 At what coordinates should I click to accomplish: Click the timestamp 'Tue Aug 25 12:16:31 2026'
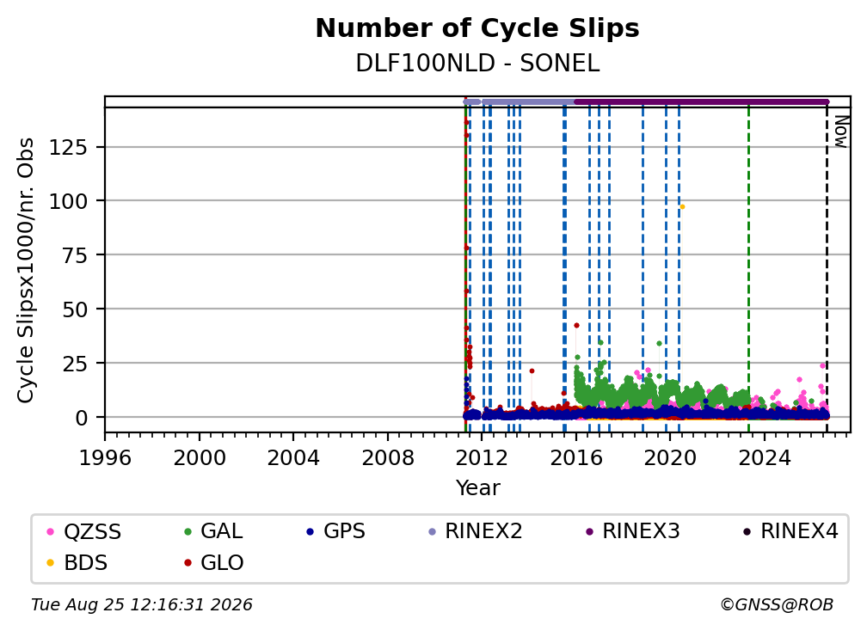click(142, 604)
